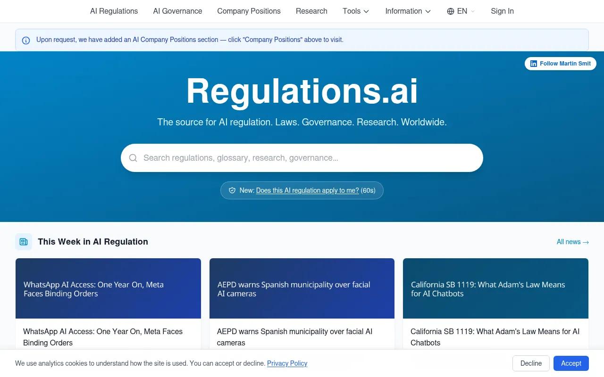Open the WhatsApp AI Access article thumbnail
This screenshot has width=604, height=377.
pos(108,288)
